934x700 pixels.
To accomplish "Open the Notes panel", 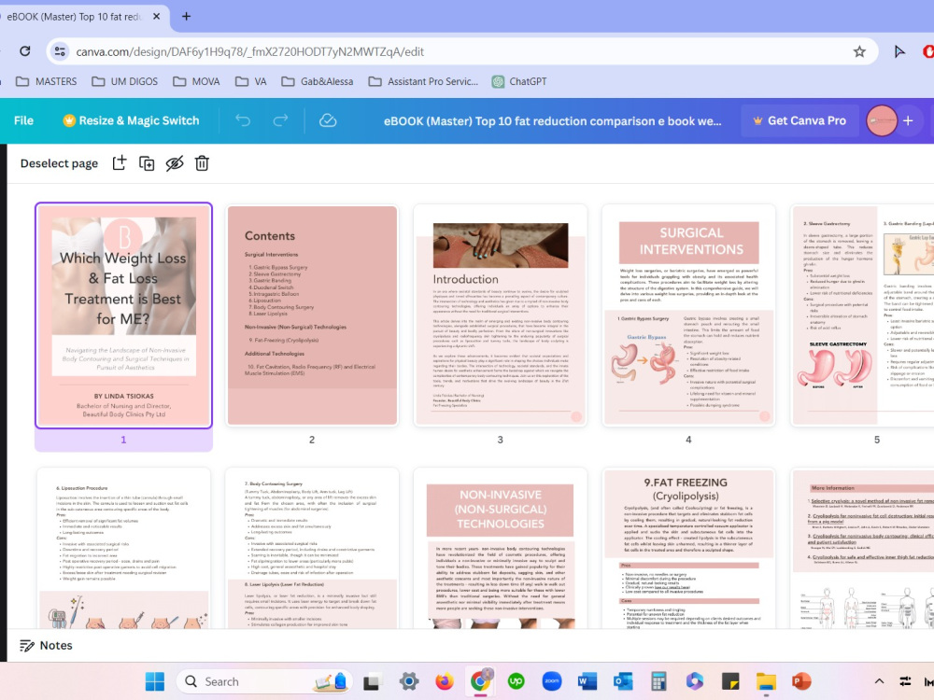I will click(x=46, y=646).
